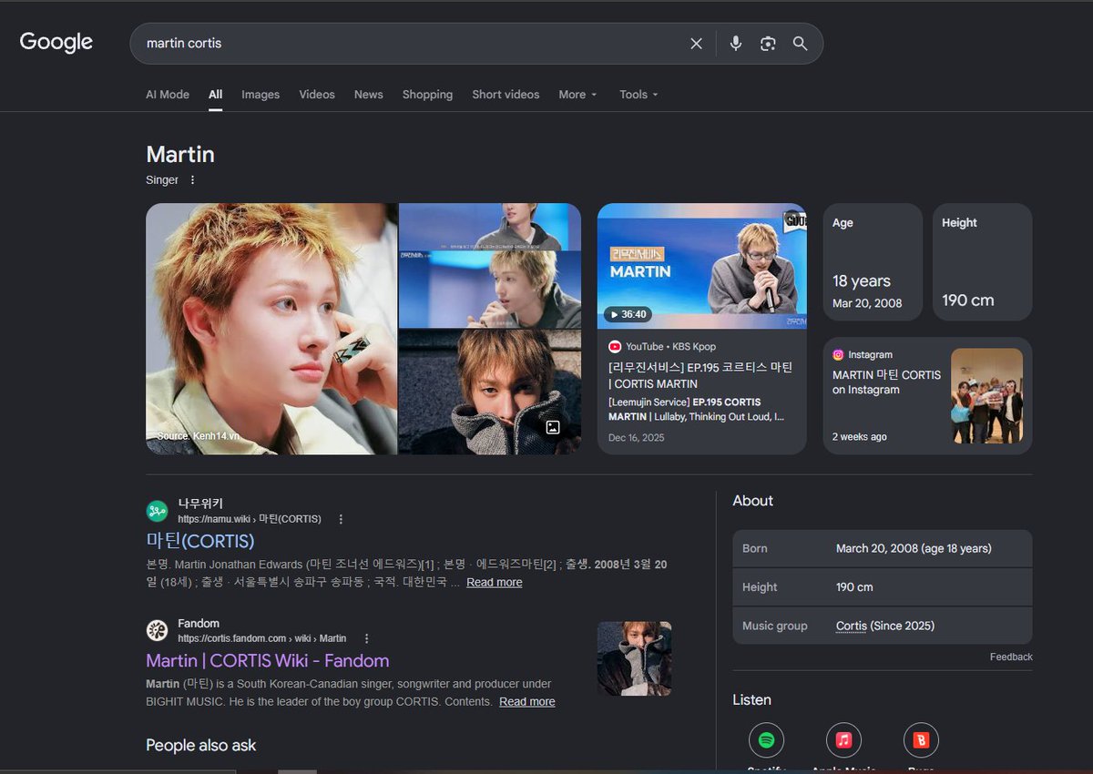This screenshot has width=1093, height=774.
Task: Click the Dec 16, 2025 video date
Action: pos(637,438)
